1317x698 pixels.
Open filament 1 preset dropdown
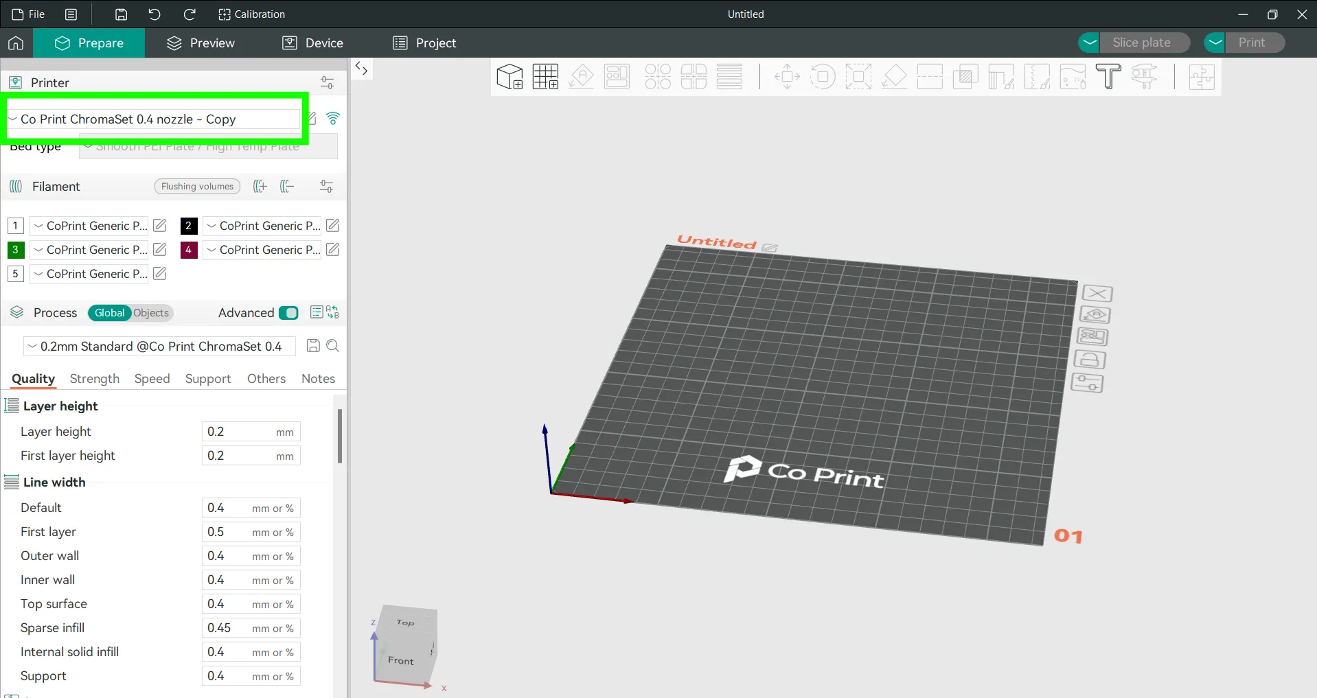coord(89,226)
